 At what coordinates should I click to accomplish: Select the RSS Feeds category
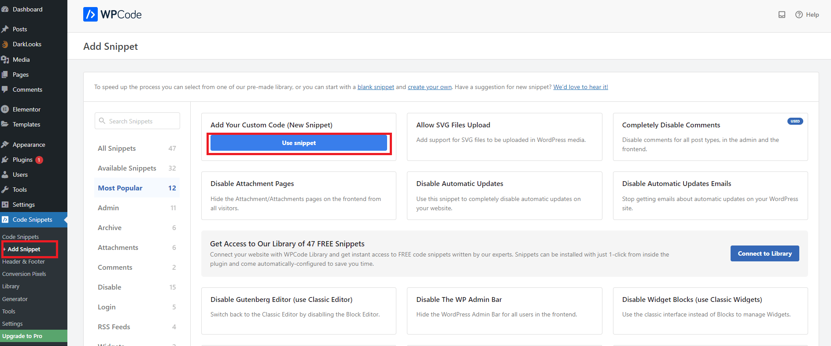pyautogui.click(x=137, y=327)
